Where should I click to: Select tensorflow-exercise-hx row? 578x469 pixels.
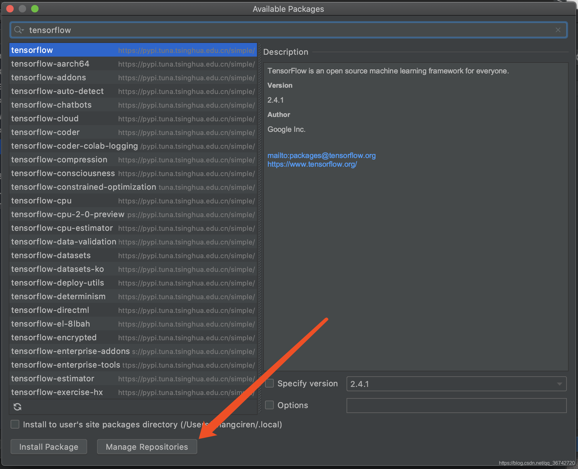click(x=133, y=392)
